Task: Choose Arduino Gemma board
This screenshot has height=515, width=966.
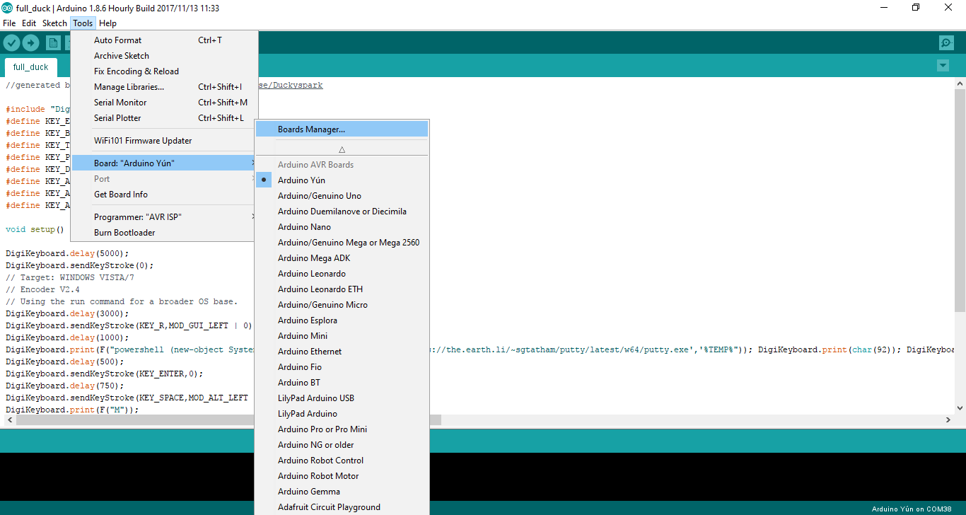Action: pyautogui.click(x=342, y=492)
